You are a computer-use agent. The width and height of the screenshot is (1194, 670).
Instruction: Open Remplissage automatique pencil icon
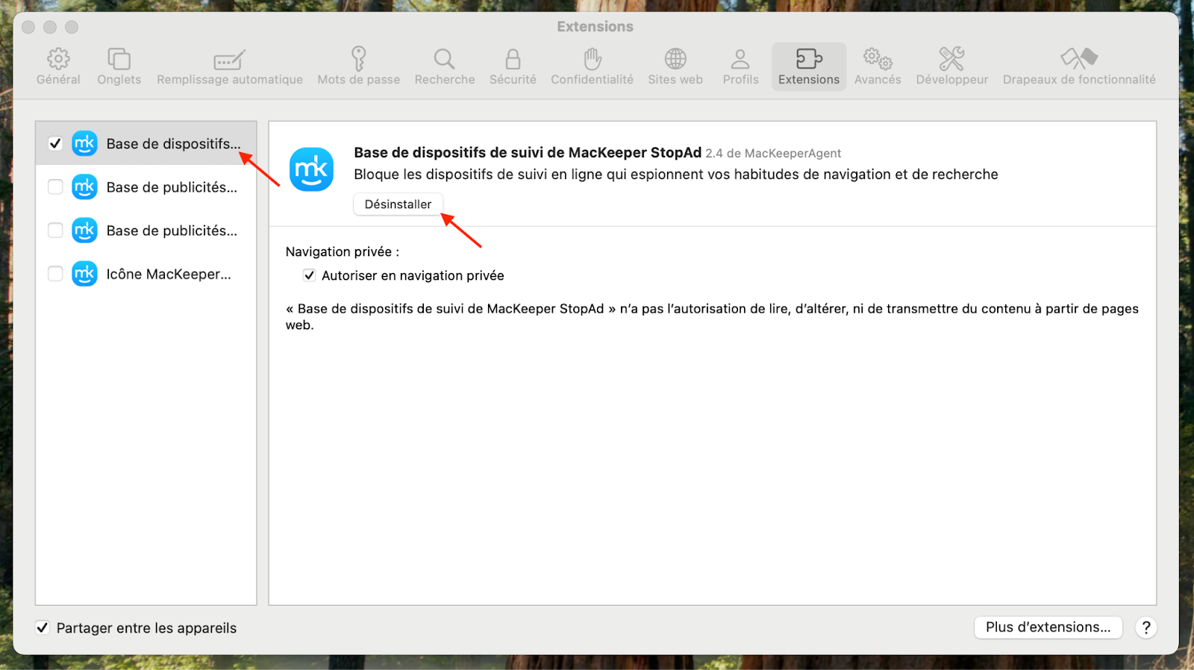229,60
